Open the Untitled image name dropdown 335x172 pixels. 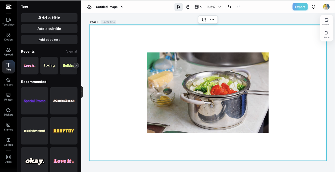[x=110, y=7]
